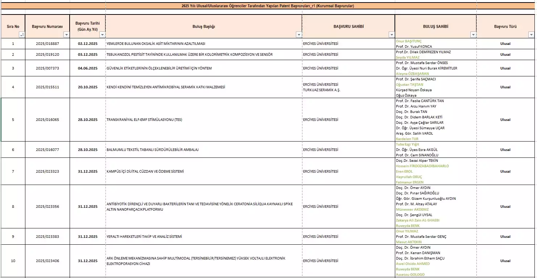The width and height of the screenshot is (537, 278).
Task: Click inventor name Kardelen TUR
Action: pyautogui.click(x=407, y=139)
